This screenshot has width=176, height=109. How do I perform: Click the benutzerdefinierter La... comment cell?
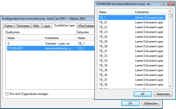coord(59,48)
